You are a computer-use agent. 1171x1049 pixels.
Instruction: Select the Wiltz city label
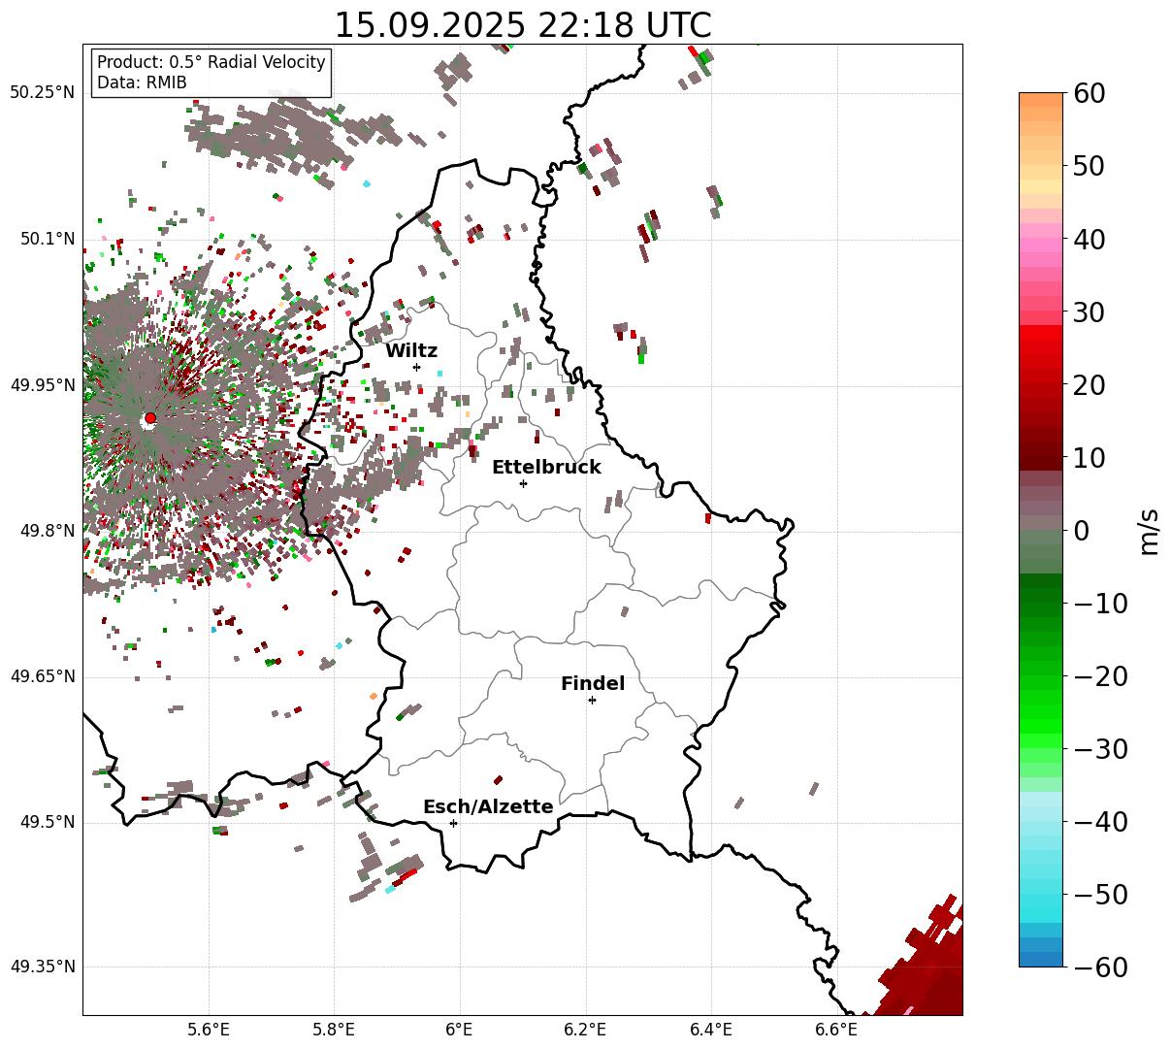click(411, 351)
